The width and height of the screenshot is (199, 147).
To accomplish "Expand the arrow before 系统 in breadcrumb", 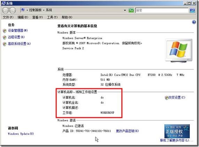I will (44, 10).
